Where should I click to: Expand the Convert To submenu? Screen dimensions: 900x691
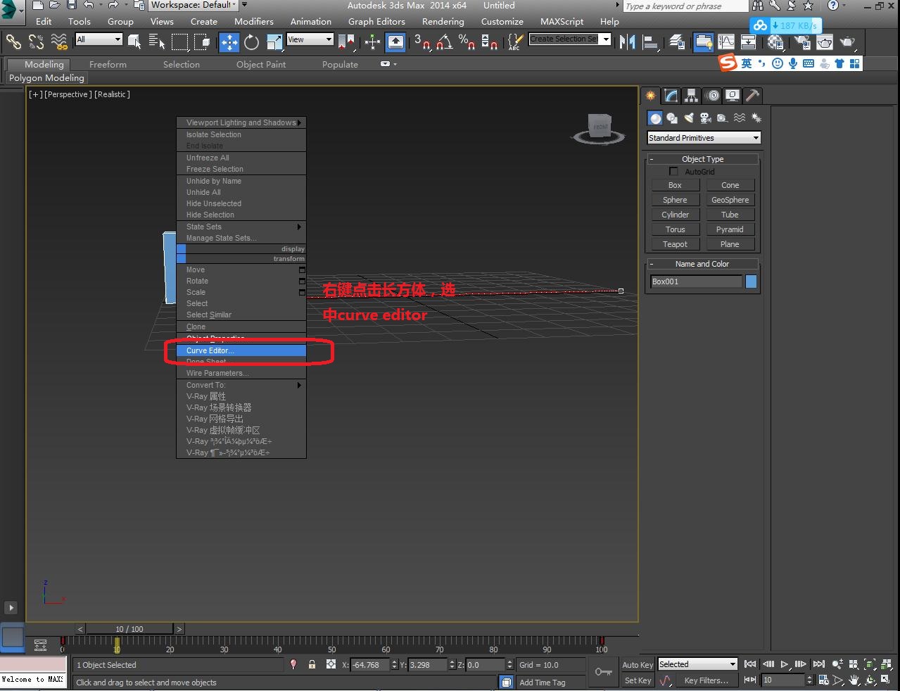click(241, 385)
